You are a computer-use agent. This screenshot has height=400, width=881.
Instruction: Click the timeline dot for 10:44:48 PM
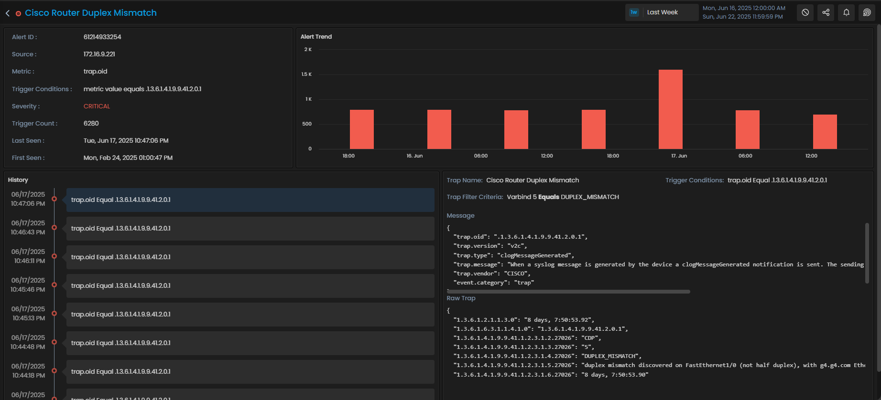(x=54, y=342)
